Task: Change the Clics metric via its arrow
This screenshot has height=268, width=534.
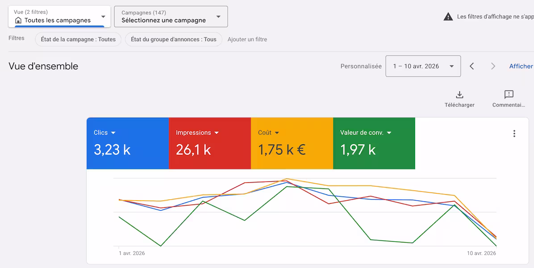Action: point(113,133)
